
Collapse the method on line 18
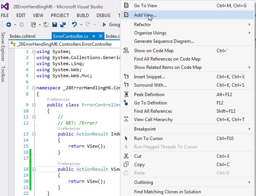[34, 170]
